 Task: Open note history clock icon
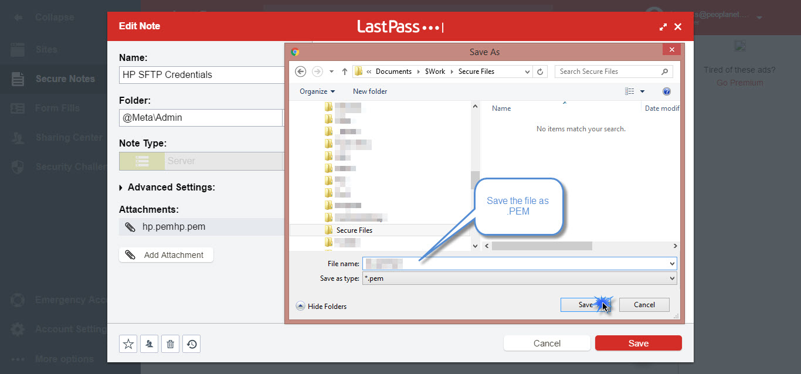point(192,344)
